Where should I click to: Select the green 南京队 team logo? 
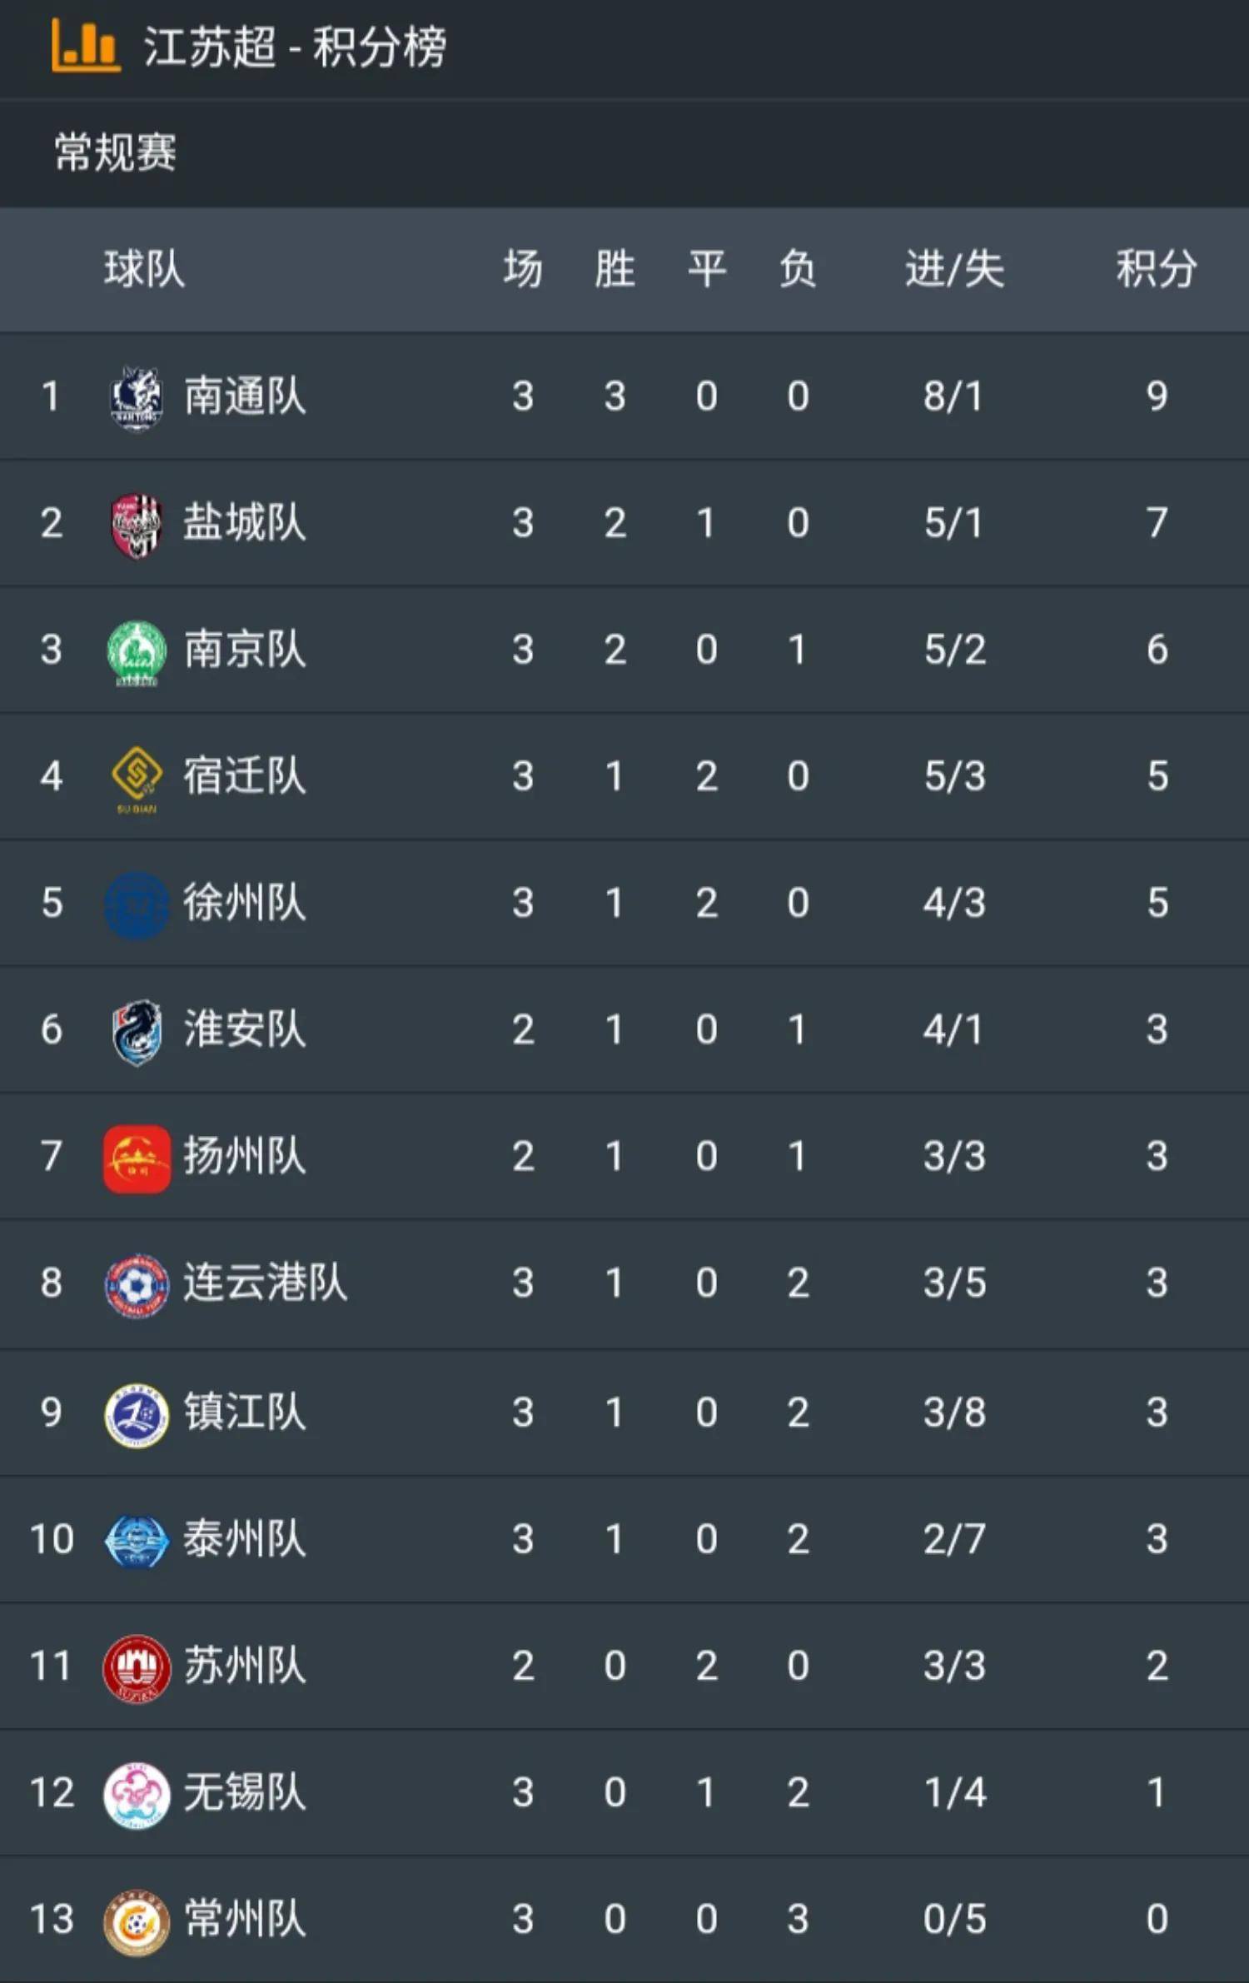point(137,651)
